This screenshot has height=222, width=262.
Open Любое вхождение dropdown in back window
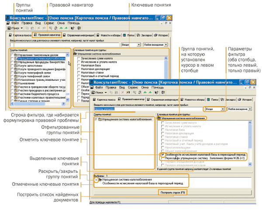(x=166, y=45)
